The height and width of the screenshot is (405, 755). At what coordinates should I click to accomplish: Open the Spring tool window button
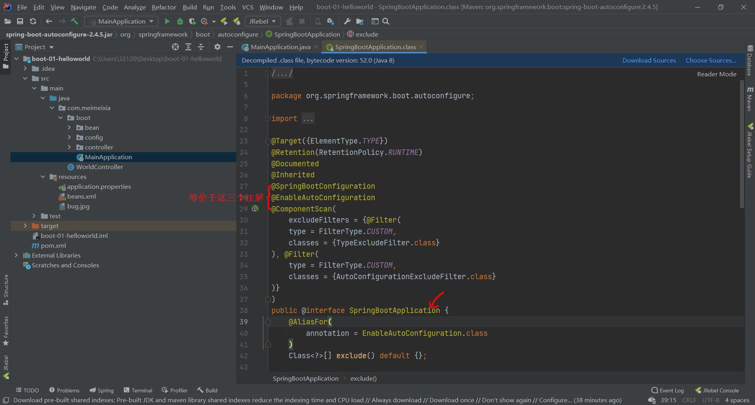pos(101,390)
